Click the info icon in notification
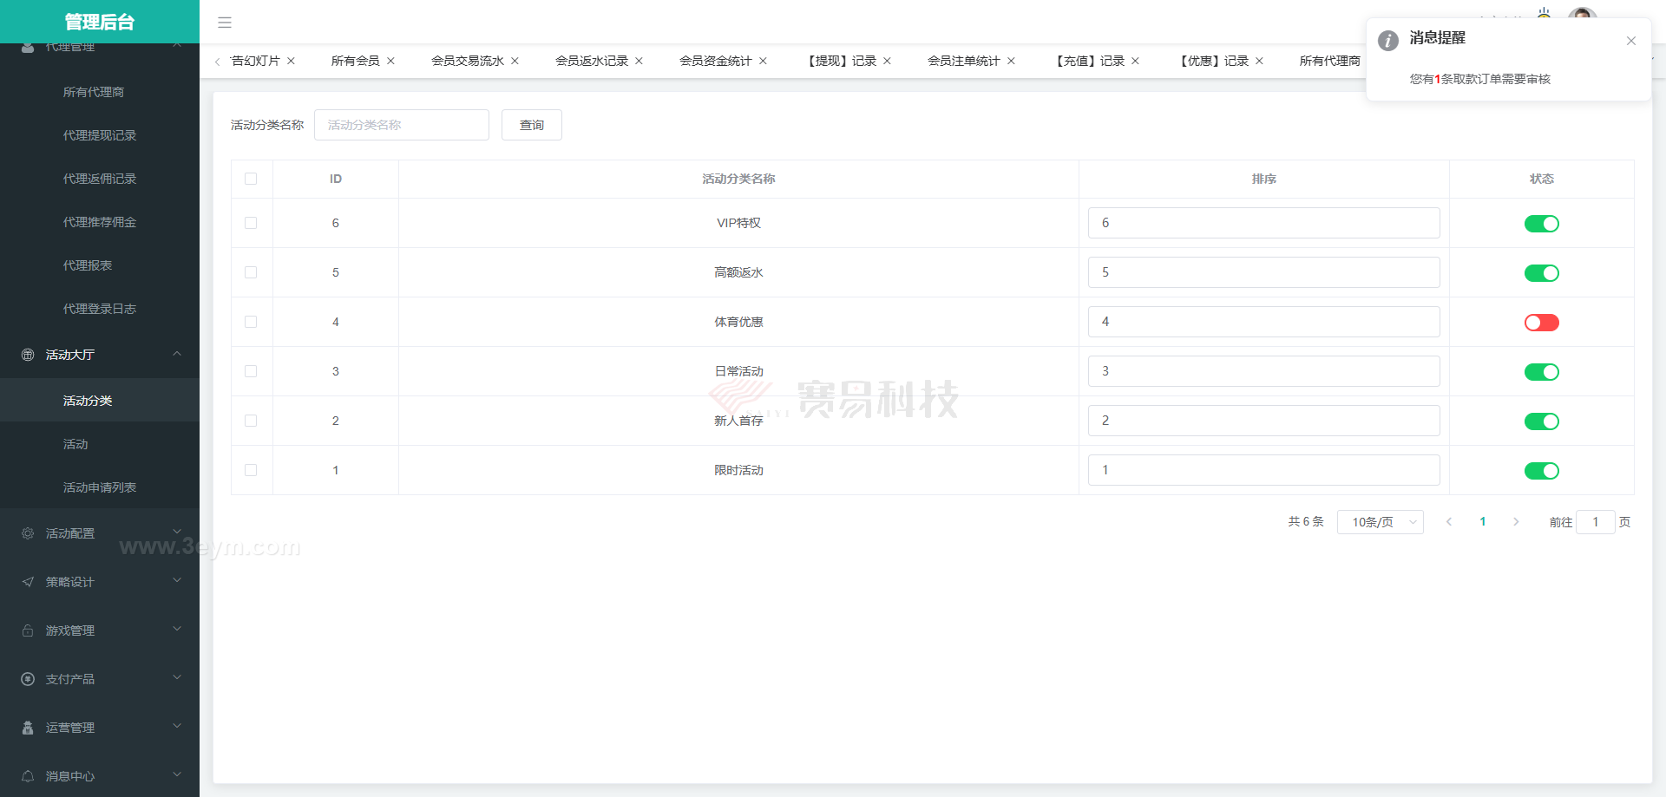Image resolution: width=1666 pixels, height=797 pixels. (x=1387, y=41)
